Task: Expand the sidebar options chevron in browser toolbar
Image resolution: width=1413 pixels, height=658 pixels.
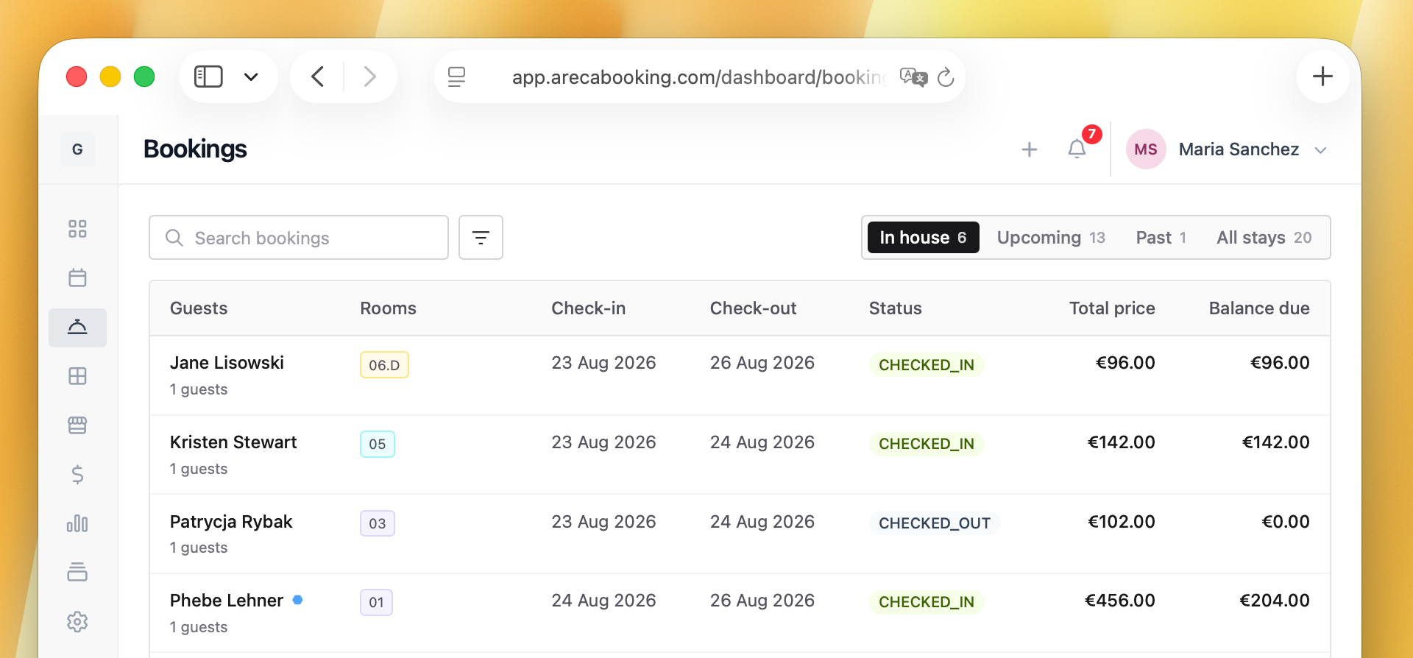Action: pos(251,77)
